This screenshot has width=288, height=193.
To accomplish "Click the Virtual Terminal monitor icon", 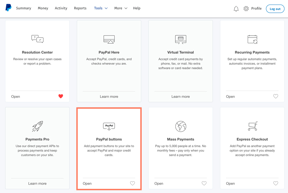I will pos(180,39).
